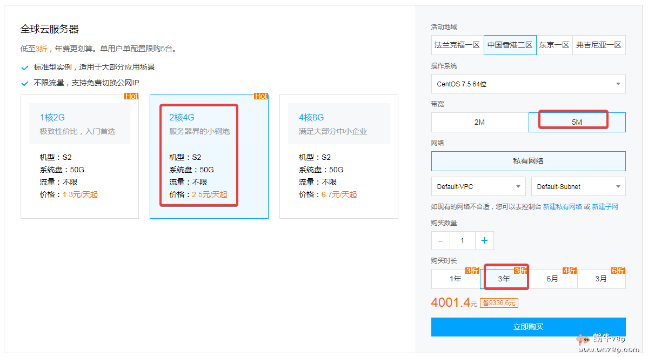Viewport: 648px width, 357px height.
Task: Click the 私有网络 network option
Action: click(528, 161)
